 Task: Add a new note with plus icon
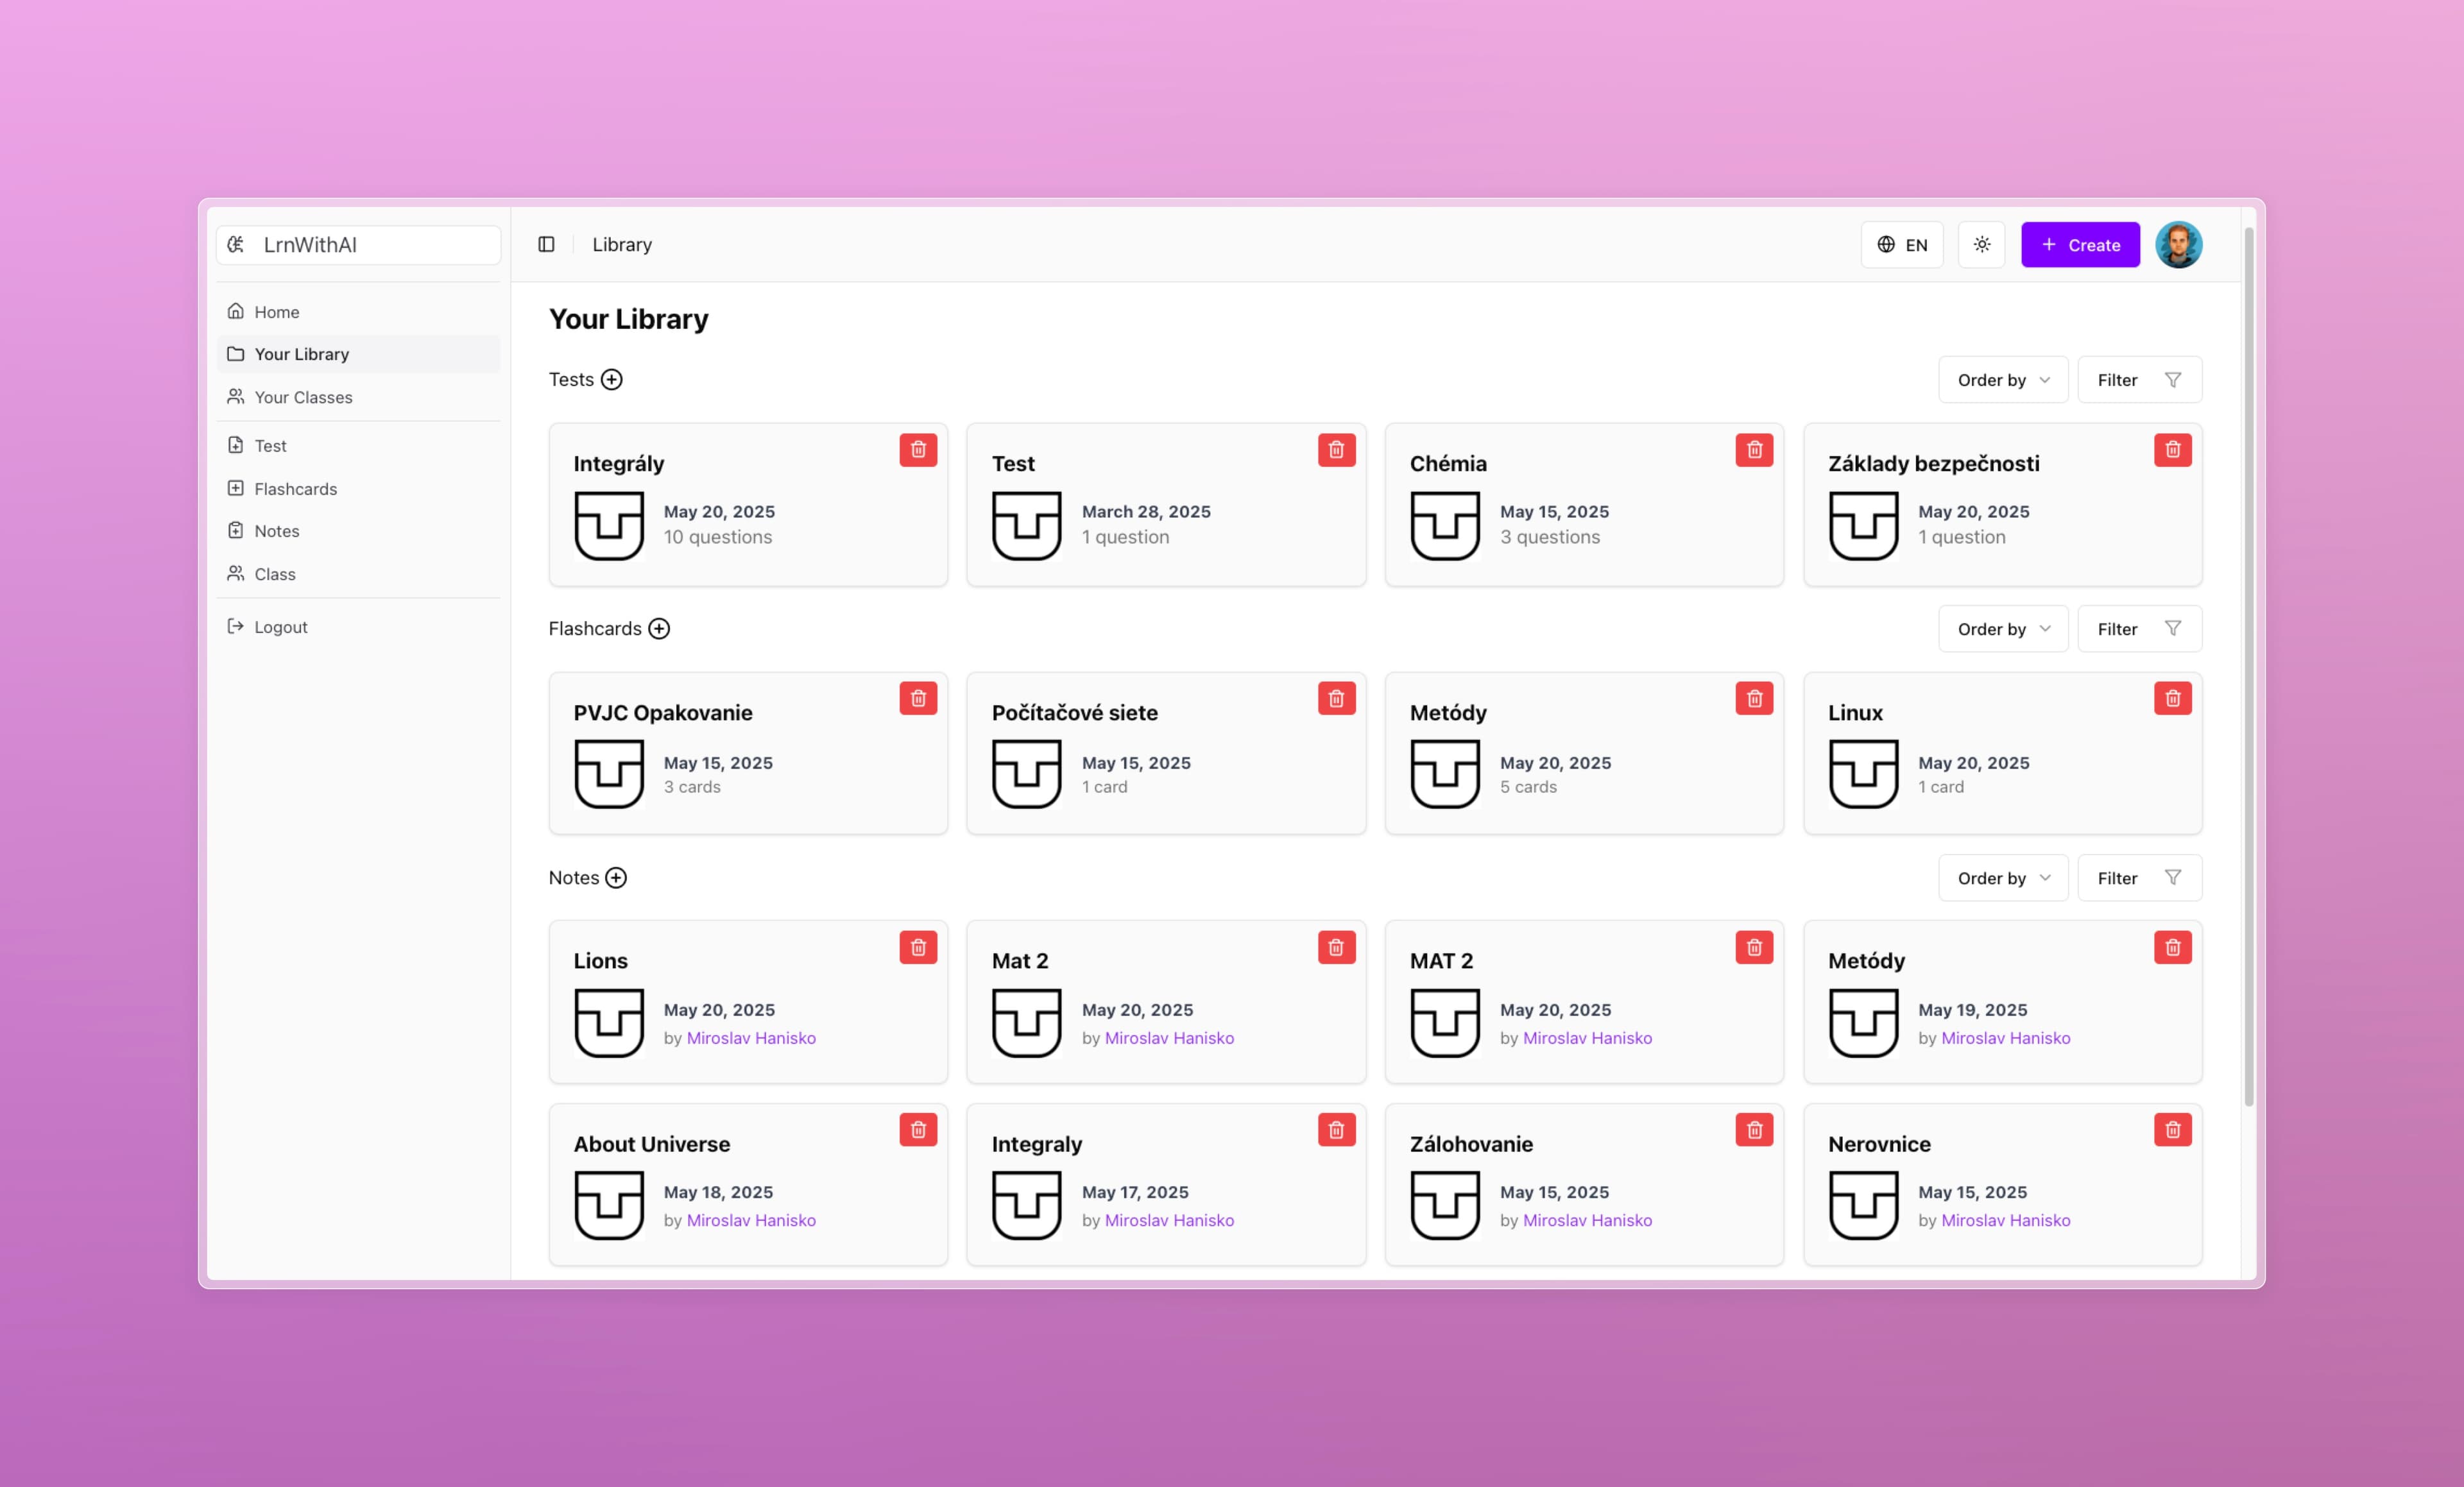click(616, 877)
